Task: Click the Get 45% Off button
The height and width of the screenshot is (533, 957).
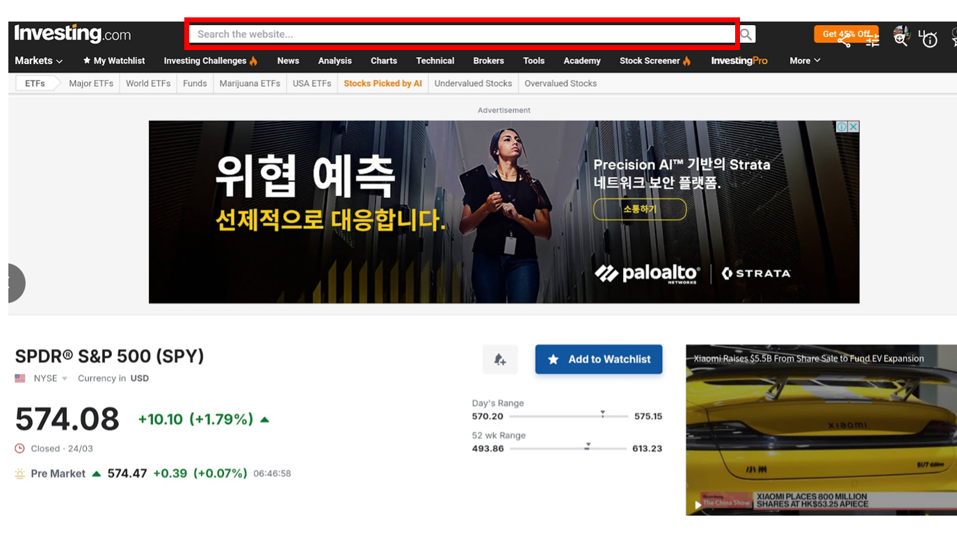Action: tap(846, 33)
